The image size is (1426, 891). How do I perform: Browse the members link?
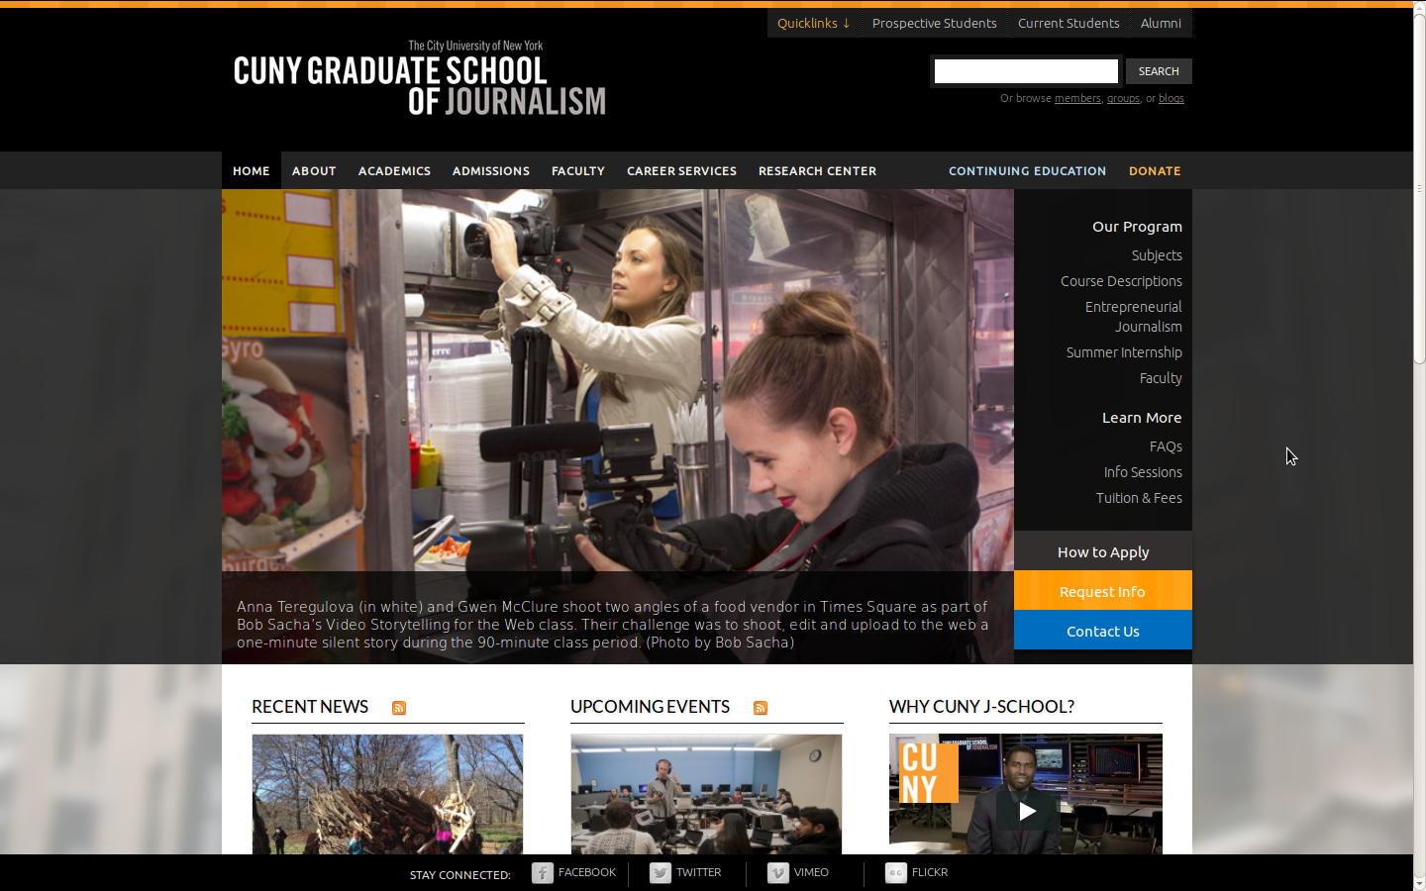[1077, 98]
